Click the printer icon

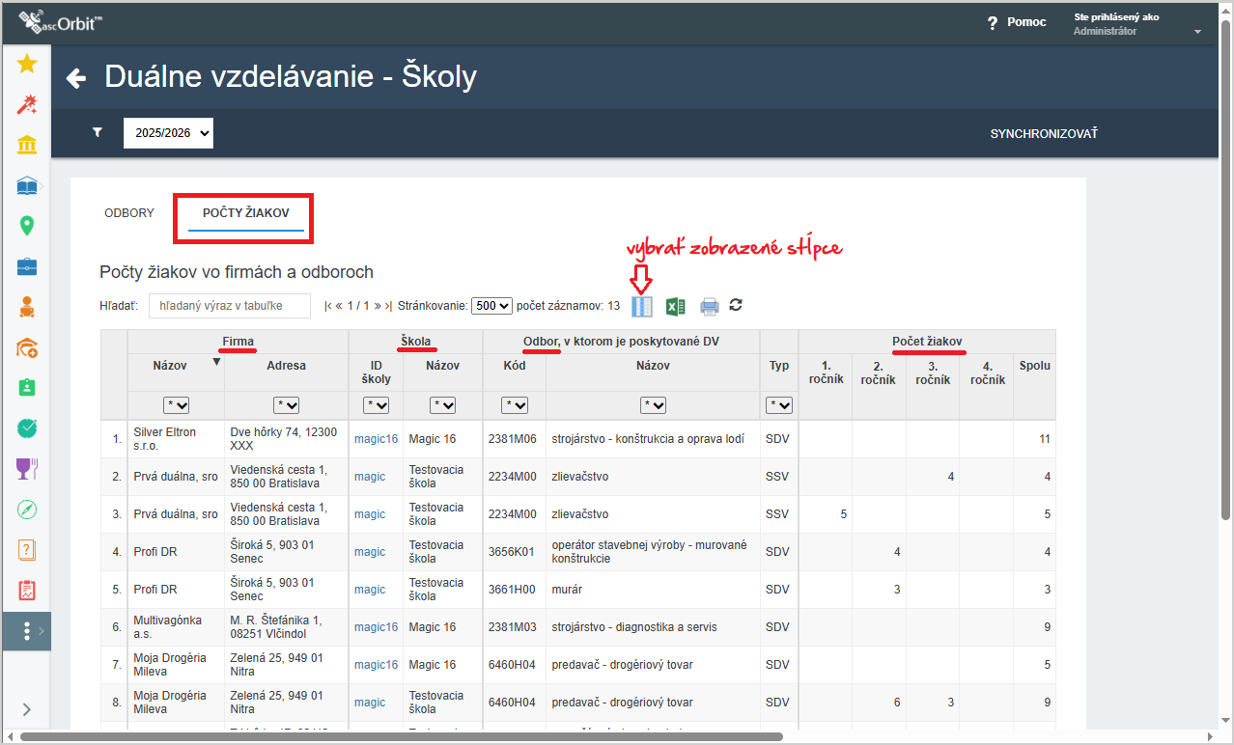[710, 307]
